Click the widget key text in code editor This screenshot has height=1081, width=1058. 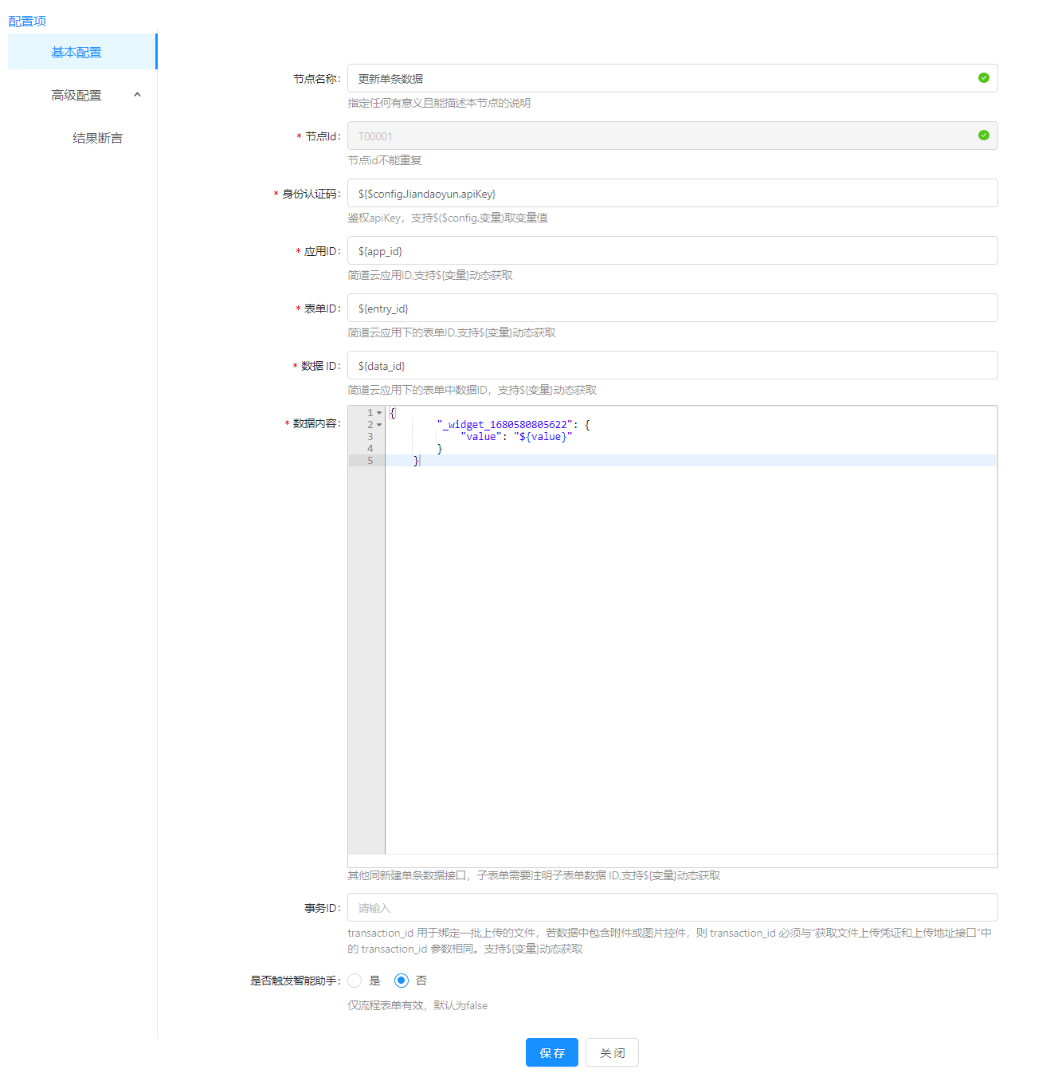point(504,425)
